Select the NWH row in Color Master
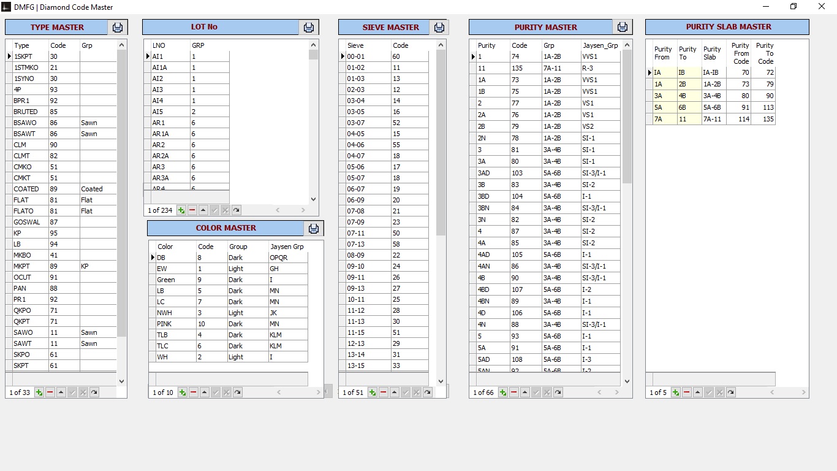Viewport: 837px width, 471px height. [229, 313]
